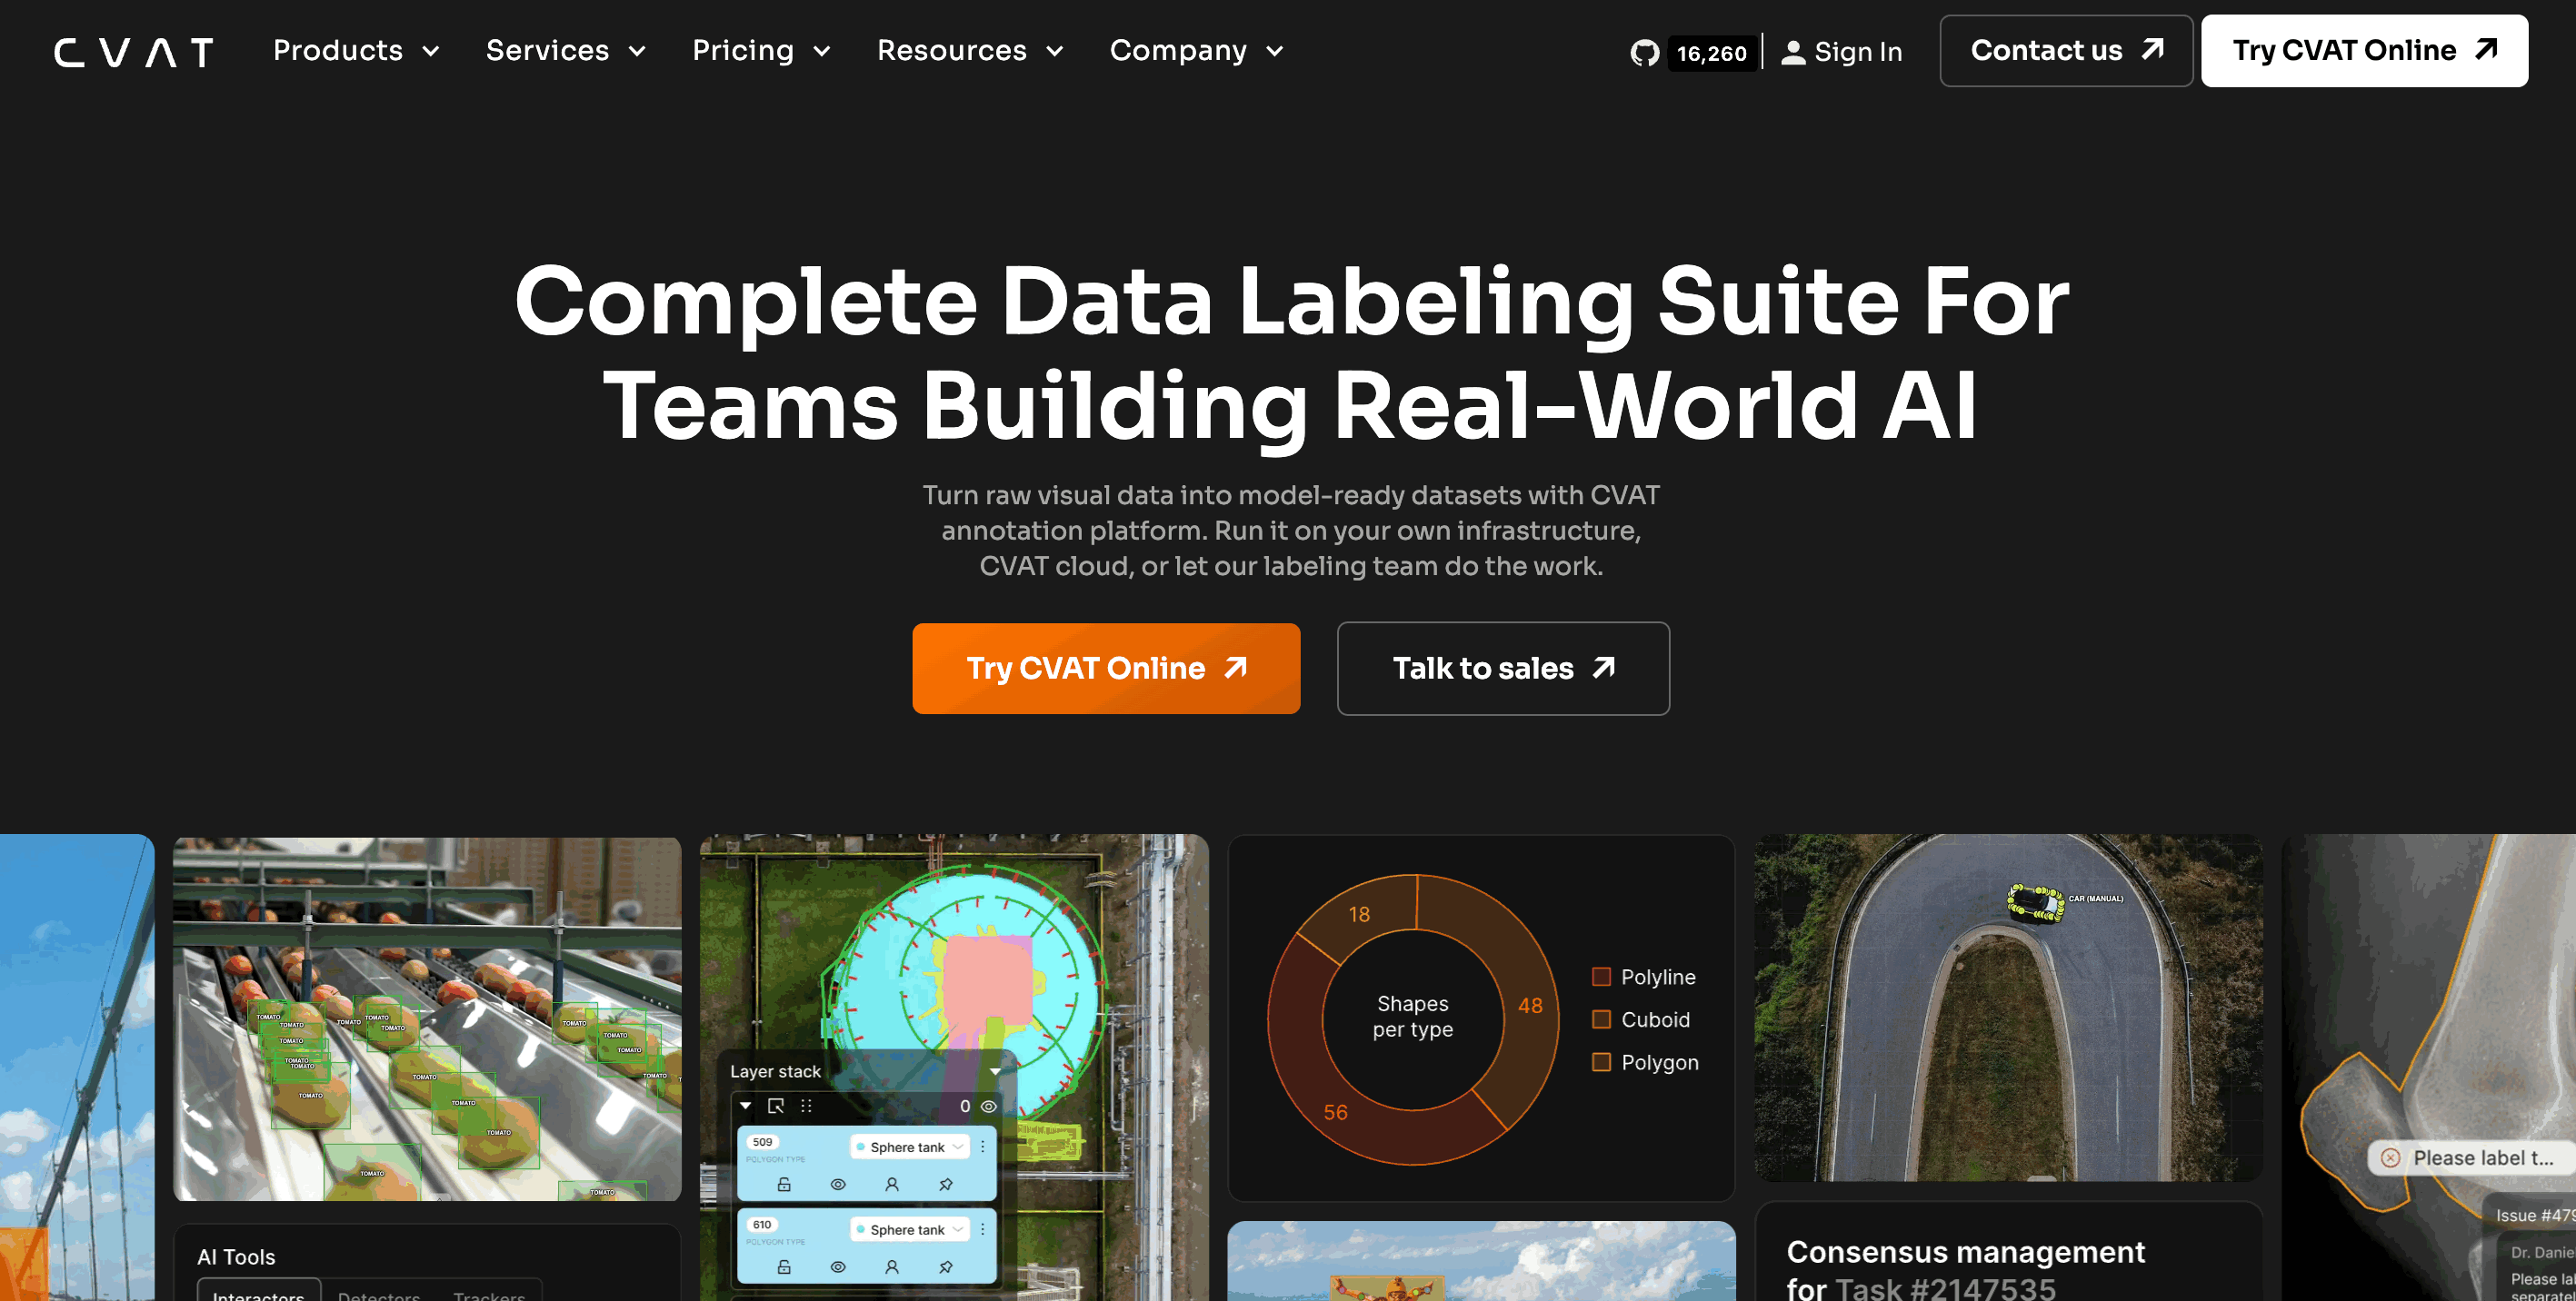Viewport: 2576px width, 1301px height.
Task: Click the race track aerial image
Action: pyautogui.click(x=2008, y=1008)
